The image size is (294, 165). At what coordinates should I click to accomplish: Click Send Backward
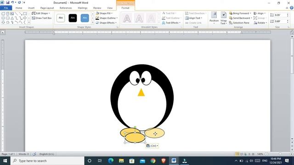(x=241, y=18)
